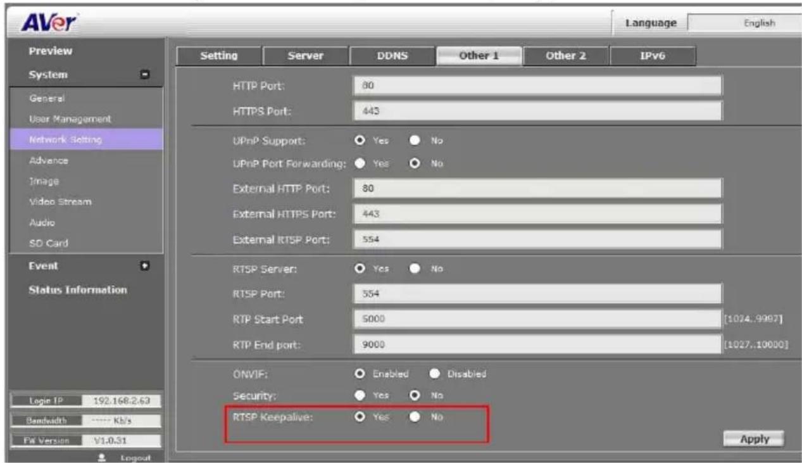Switch to the DDNS tab

391,56
